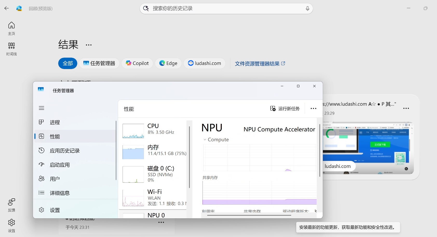Select Wi-Fi WLAN performance entry

tap(153, 198)
